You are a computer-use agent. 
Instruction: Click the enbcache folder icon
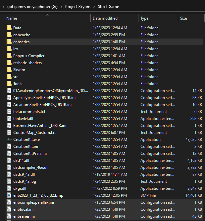(9, 35)
